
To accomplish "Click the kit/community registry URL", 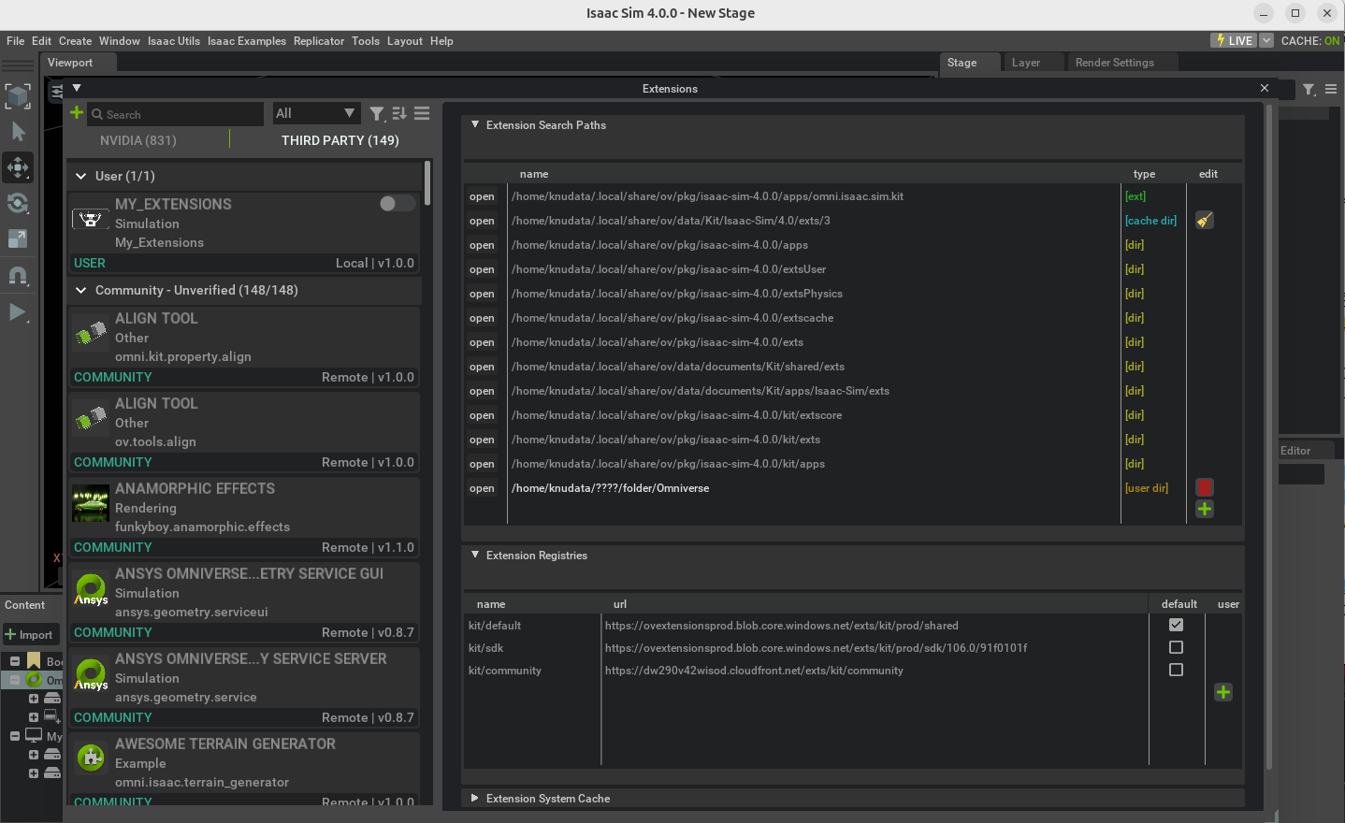I will coord(754,671).
